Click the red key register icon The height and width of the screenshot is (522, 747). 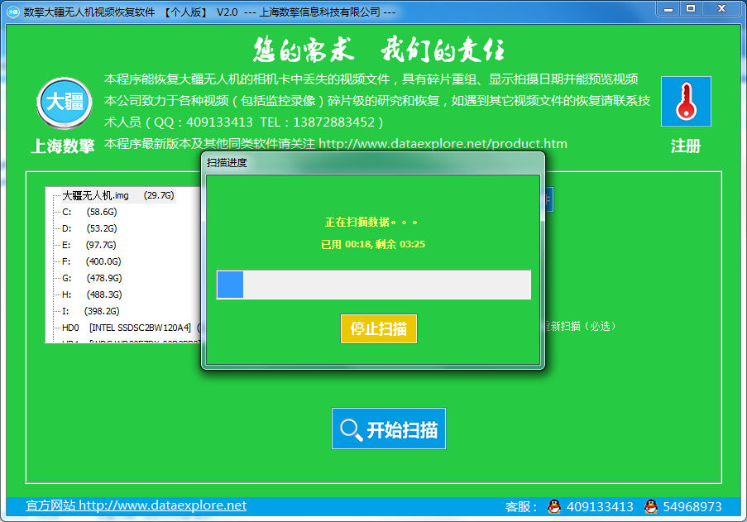[x=686, y=102]
